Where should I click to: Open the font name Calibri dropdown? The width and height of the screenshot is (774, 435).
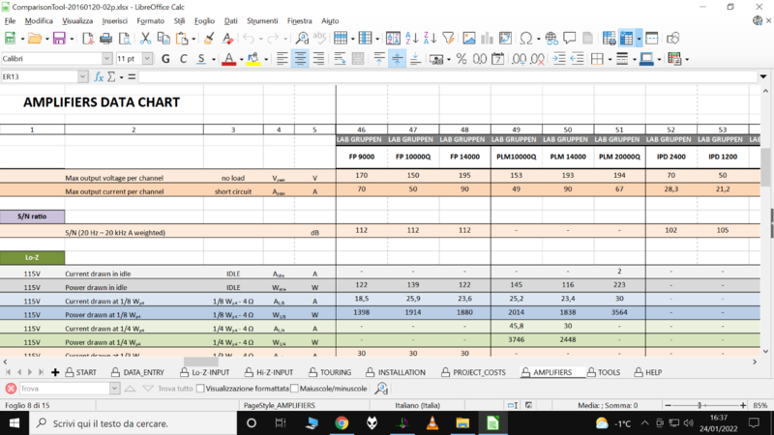pos(106,59)
